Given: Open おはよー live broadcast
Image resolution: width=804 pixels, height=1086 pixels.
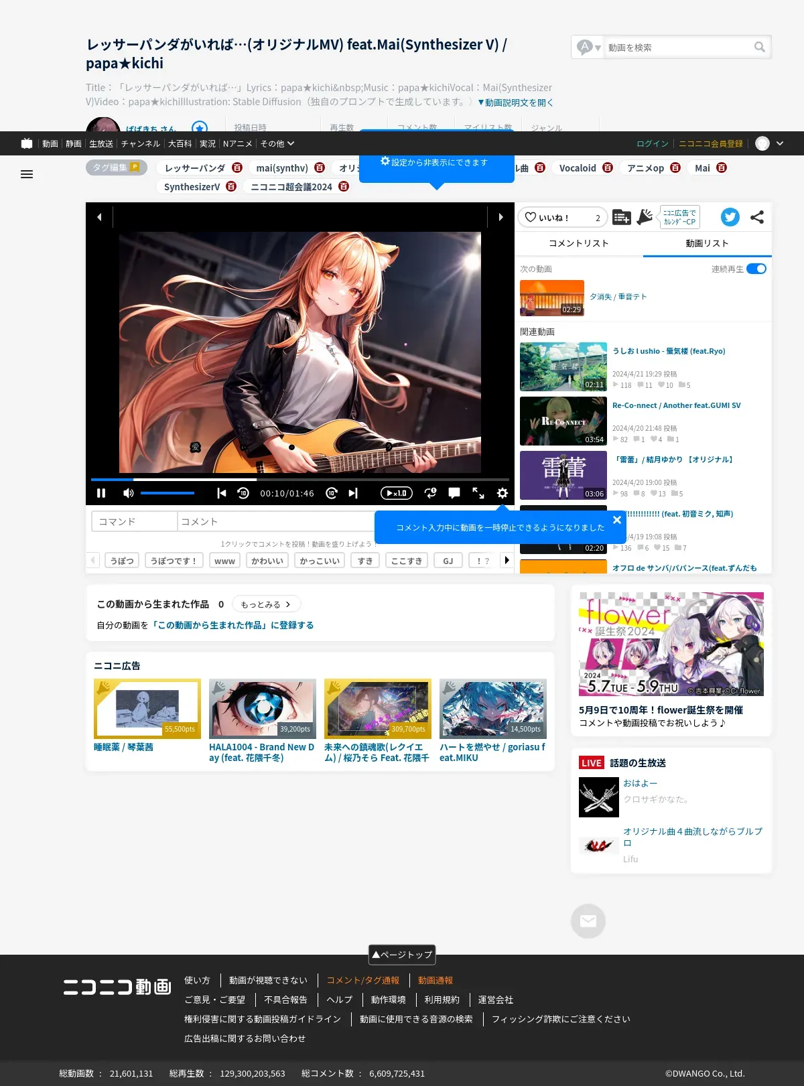Looking at the screenshot, I should (641, 783).
